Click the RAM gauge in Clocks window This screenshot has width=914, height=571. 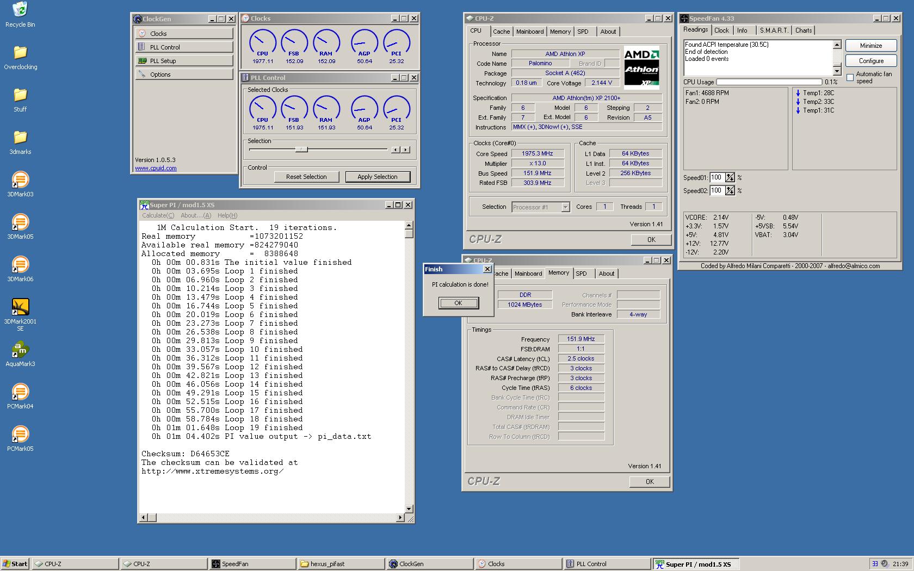pos(326,44)
